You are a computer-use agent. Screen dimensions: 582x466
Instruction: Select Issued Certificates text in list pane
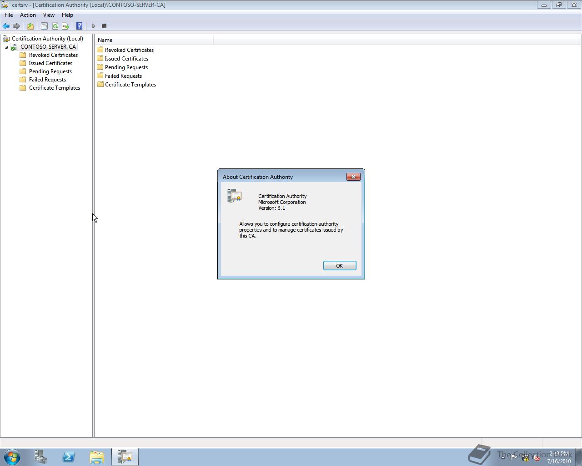coord(126,59)
